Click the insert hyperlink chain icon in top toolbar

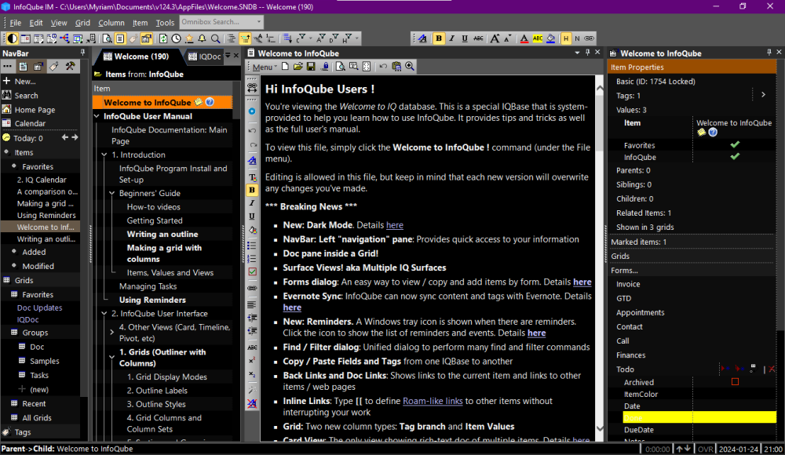(x=590, y=38)
